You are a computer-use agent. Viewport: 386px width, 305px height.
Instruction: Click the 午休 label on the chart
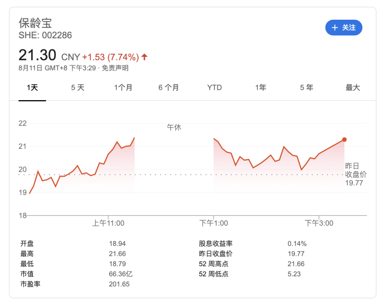pos(174,127)
